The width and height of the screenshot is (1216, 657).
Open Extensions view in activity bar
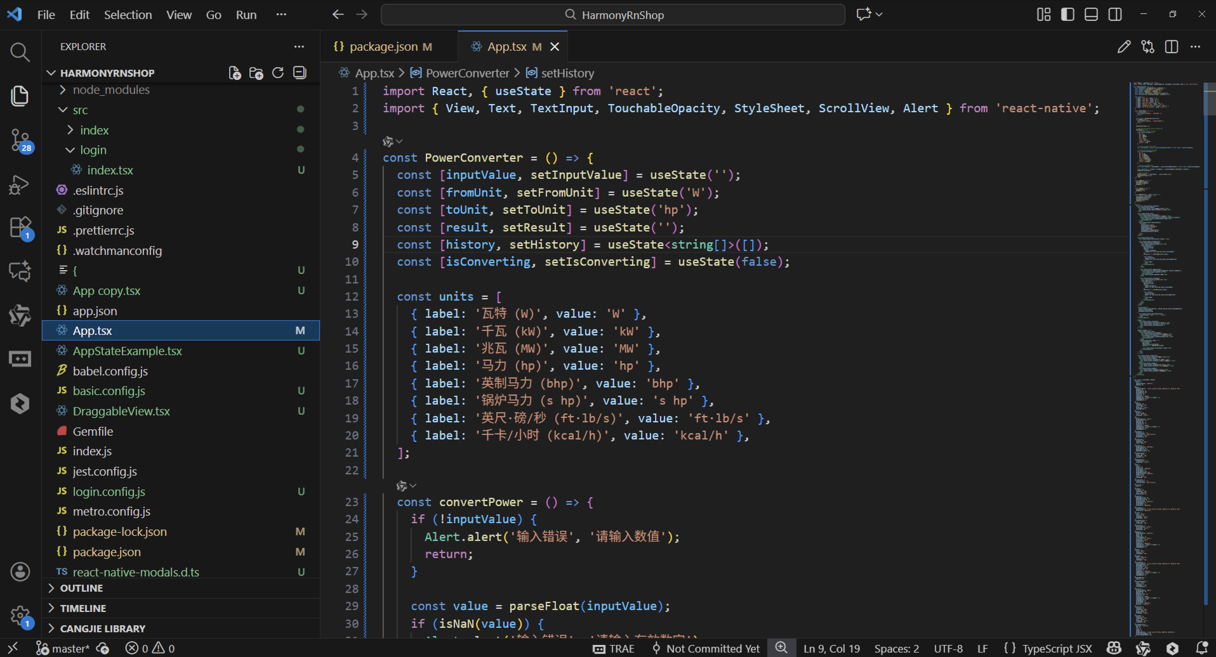tap(19, 227)
